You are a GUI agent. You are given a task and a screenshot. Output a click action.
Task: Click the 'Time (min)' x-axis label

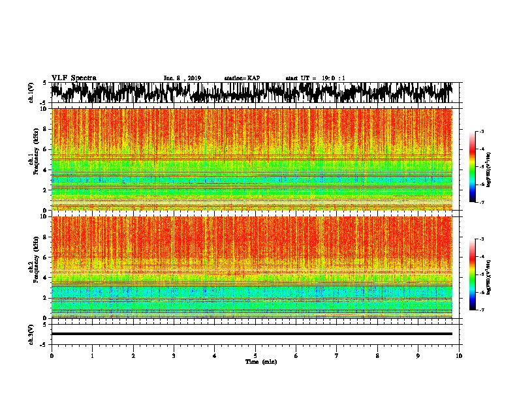click(261, 362)
